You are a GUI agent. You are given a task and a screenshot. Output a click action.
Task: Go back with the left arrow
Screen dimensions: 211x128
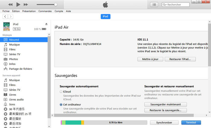pos(5,17)
